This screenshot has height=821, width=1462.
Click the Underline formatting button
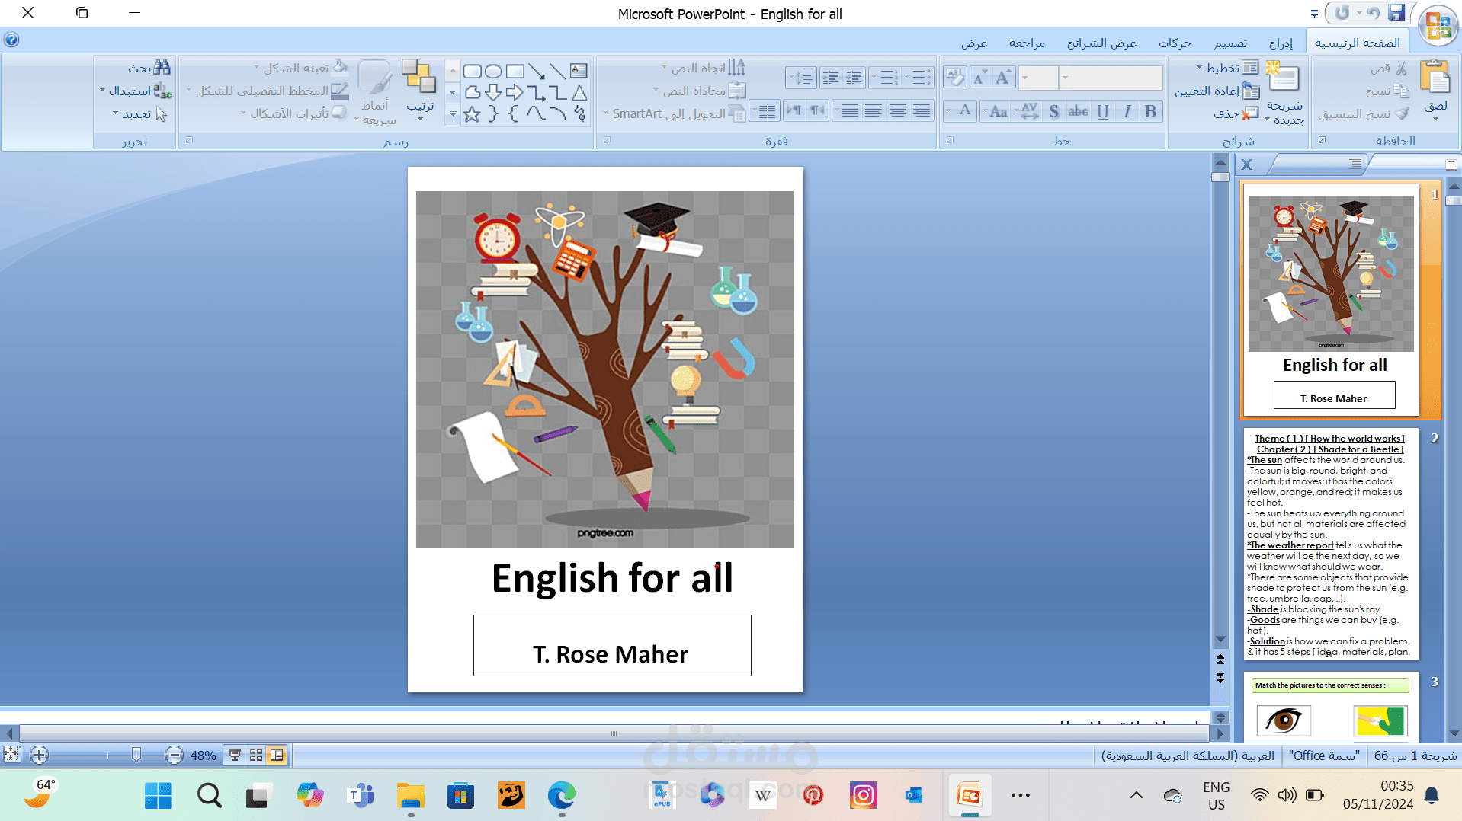1102,112
